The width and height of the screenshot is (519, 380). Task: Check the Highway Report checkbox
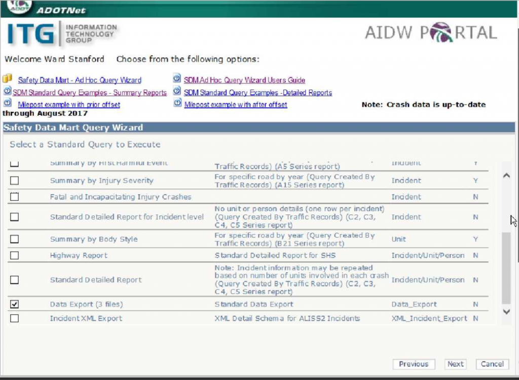15,255
